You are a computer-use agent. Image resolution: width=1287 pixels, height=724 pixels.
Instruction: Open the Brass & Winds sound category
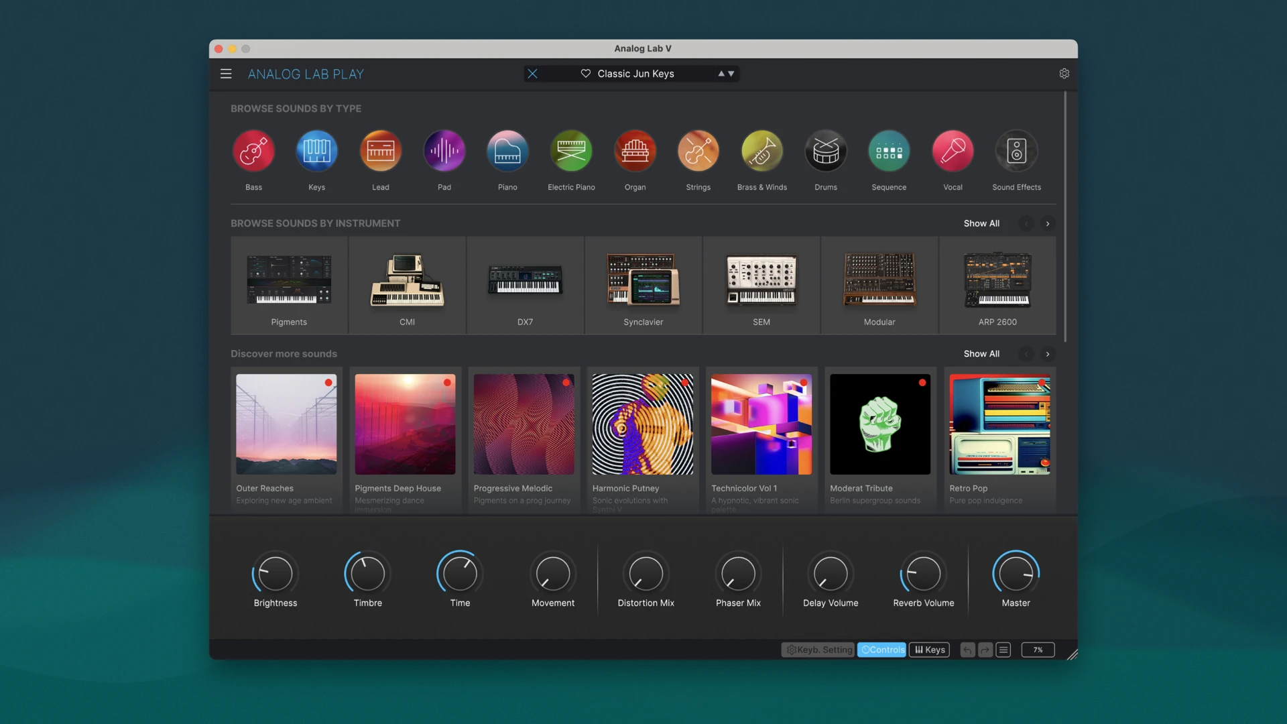click(x=762, y=151)
